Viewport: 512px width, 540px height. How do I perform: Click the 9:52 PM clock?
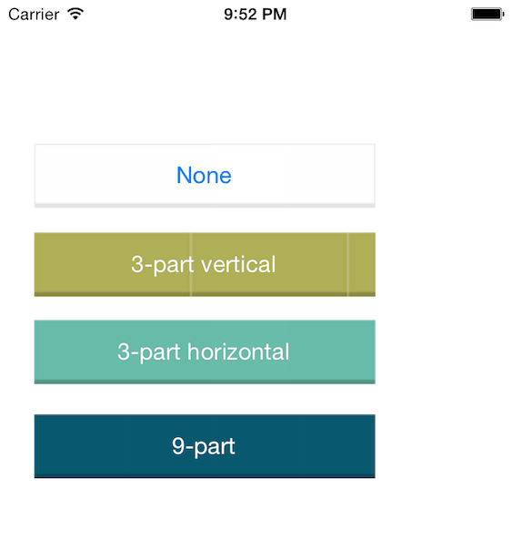tap(256, 15)
